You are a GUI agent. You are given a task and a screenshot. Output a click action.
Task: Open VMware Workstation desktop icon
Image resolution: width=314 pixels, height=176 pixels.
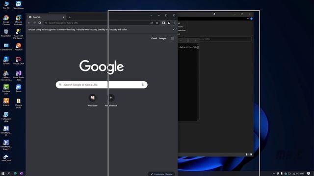pos(19,20)
